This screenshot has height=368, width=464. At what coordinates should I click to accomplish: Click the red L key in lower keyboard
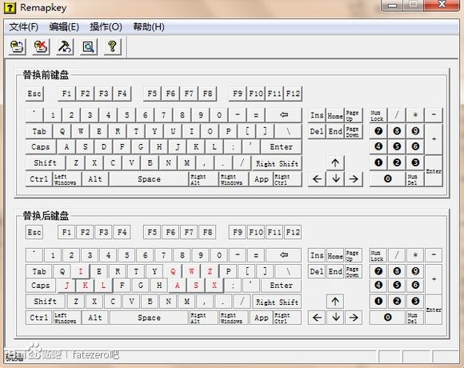[x=103, y=286]
